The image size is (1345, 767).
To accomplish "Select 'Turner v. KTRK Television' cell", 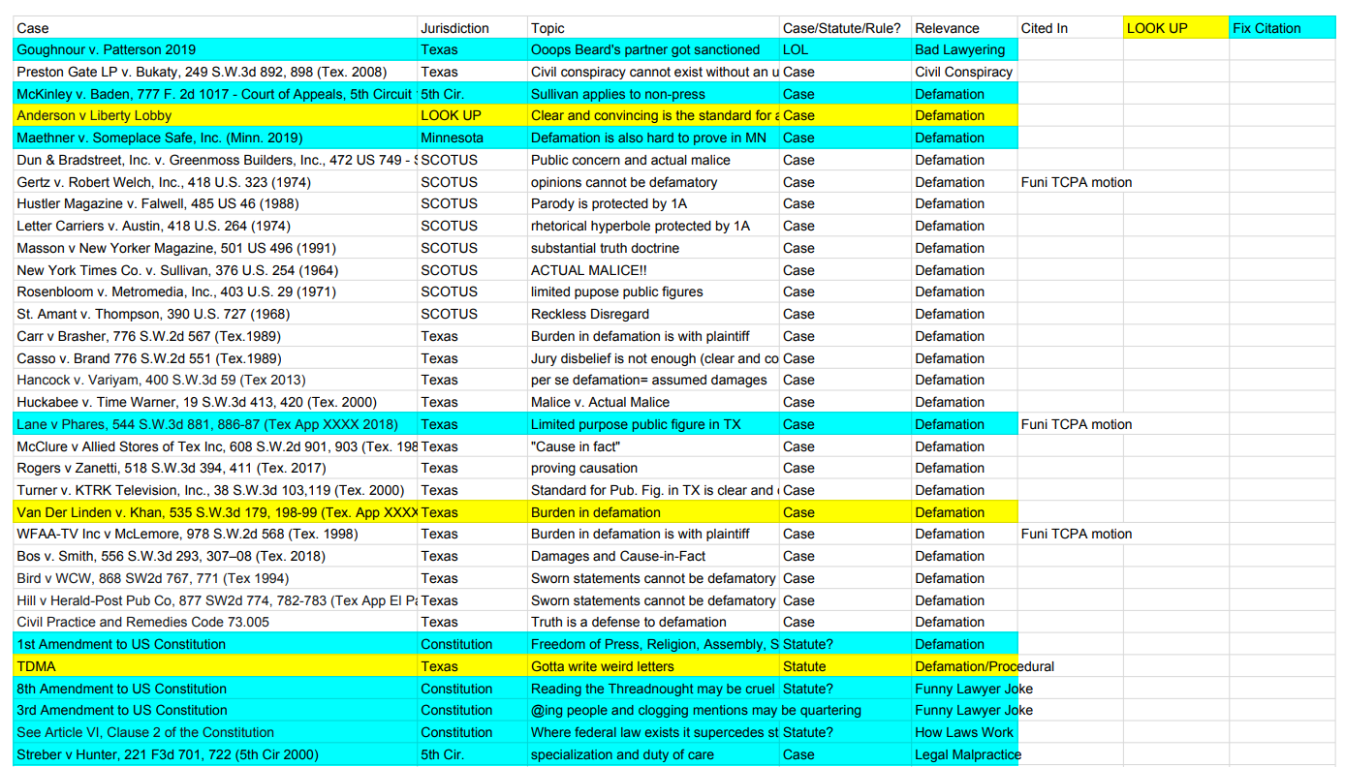I will (215, 490).
